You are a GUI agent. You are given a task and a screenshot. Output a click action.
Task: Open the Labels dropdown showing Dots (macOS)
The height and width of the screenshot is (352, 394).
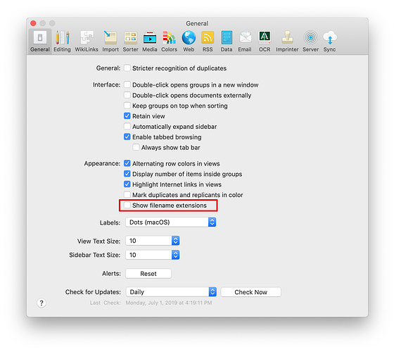coord(170,222)
